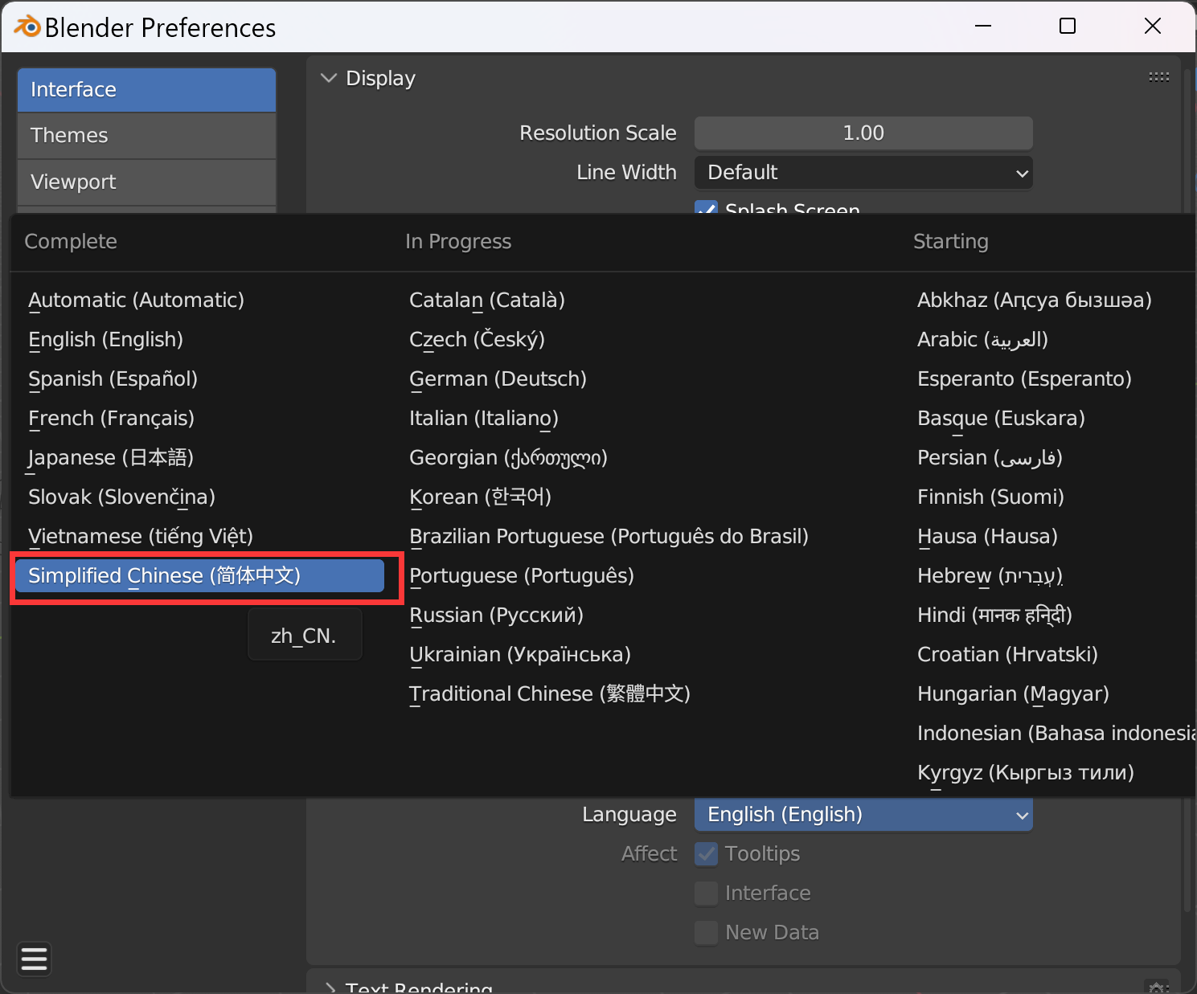Select German (Deutsch) language
The height and width of the screenshot is (994, 1197).
(x=498, y=379)
